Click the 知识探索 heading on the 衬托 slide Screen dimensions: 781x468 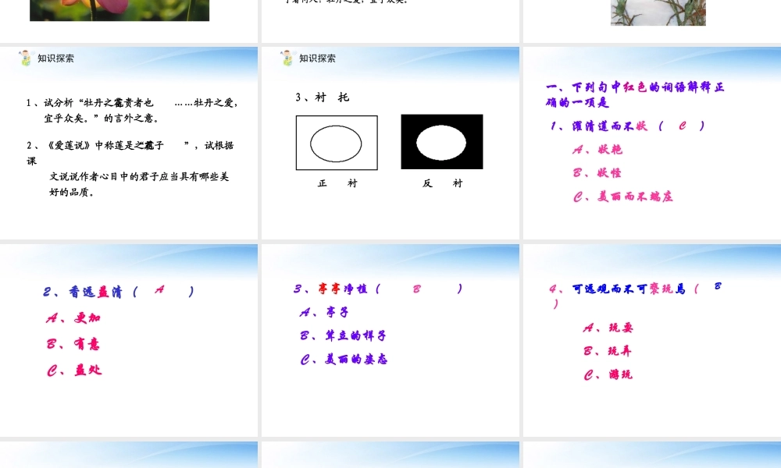click(x=317, y=58)
